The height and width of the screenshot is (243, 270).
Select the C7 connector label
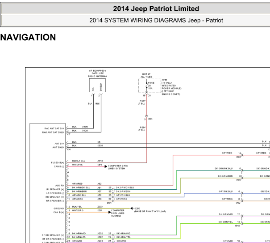tap(69, 134)
